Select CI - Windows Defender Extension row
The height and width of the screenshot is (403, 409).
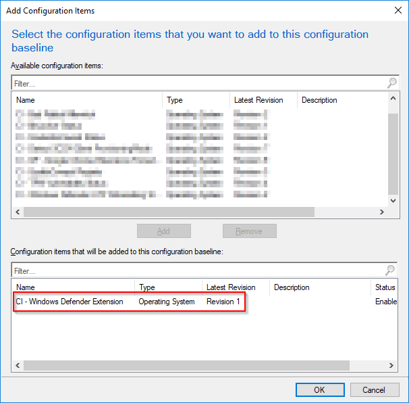coord(204,302)
